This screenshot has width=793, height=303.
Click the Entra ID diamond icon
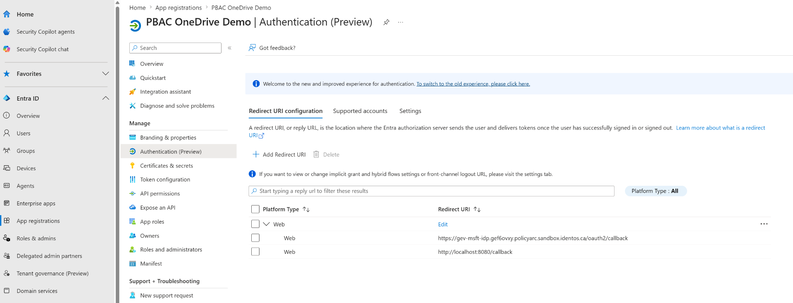(x=7, y=98)
